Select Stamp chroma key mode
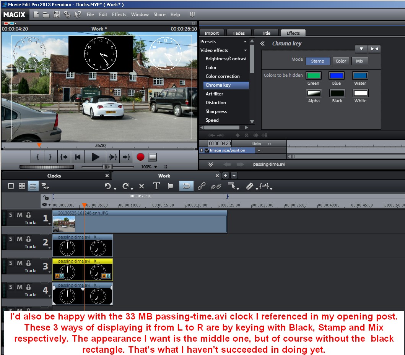Screen dimensions: 405x355 click(317, 61)
